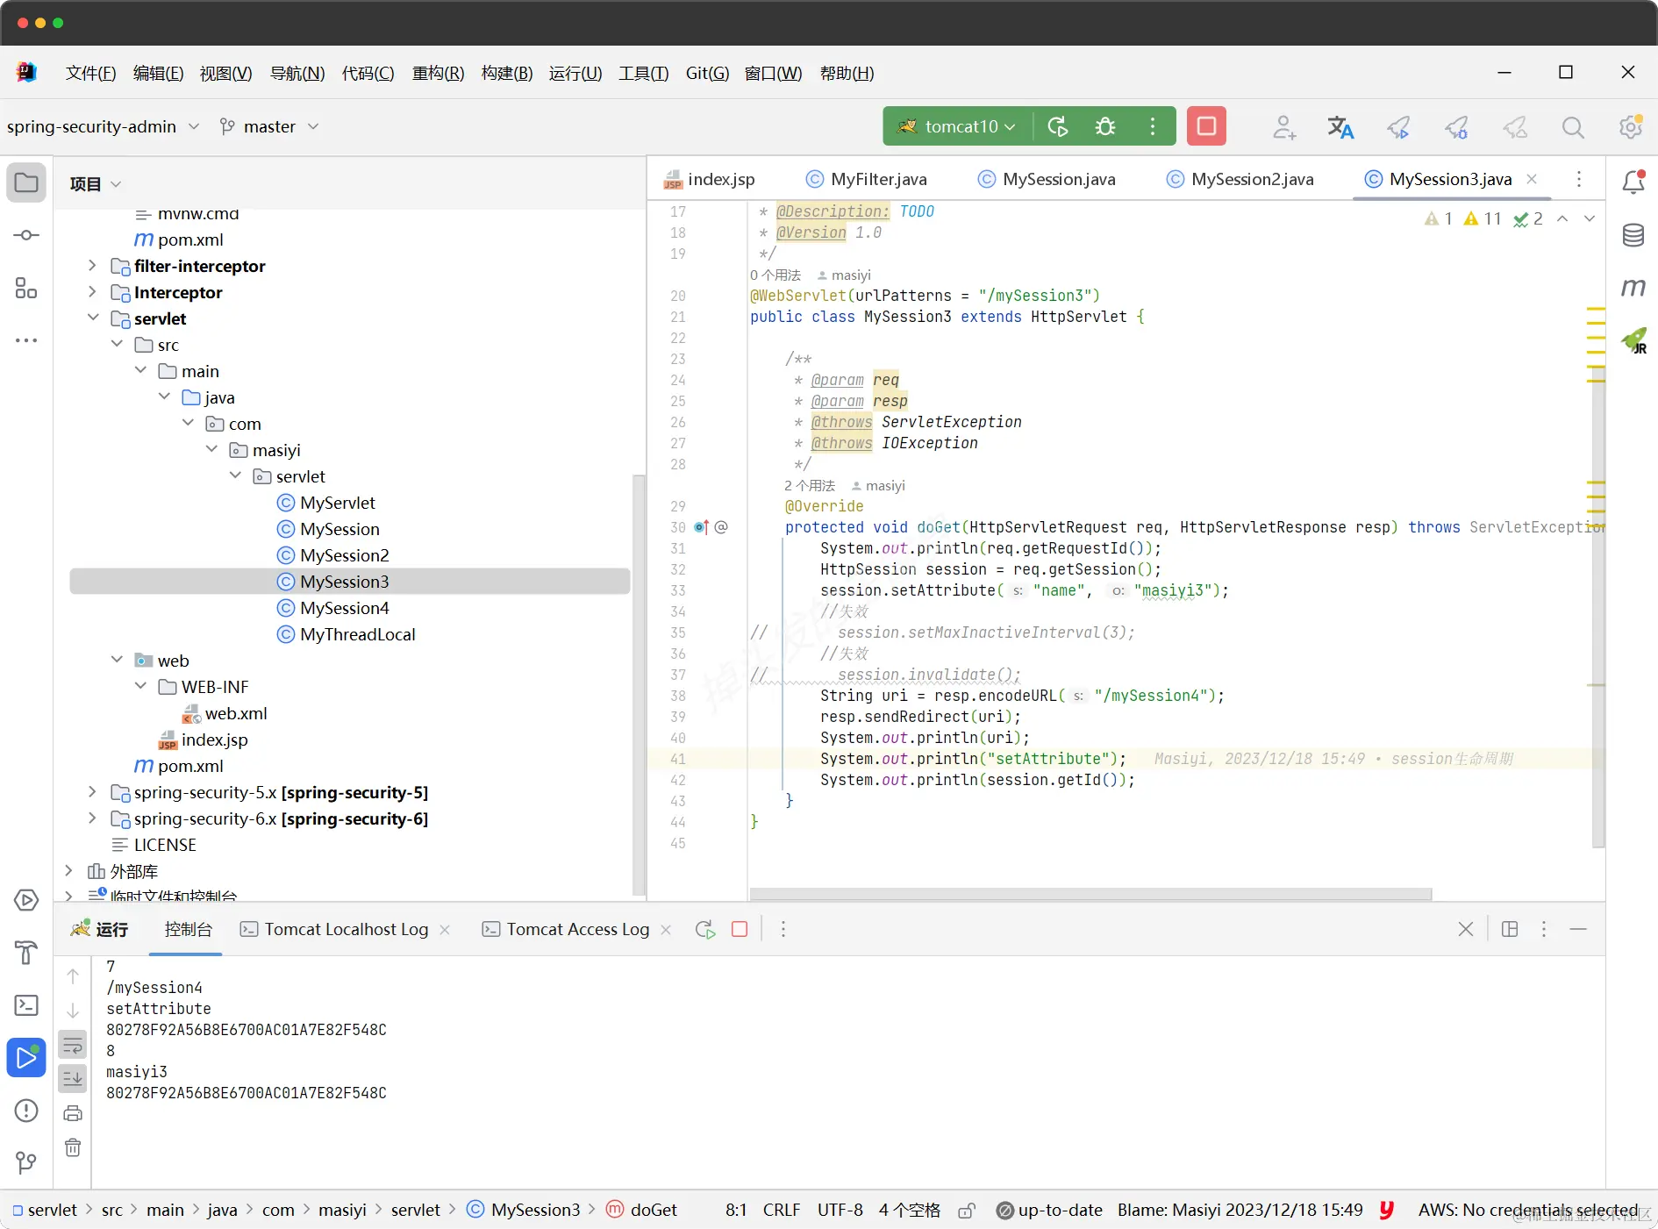1658x1229 pixels.
Task: Open the 重构(R) menu
Action: pos(438,73)
